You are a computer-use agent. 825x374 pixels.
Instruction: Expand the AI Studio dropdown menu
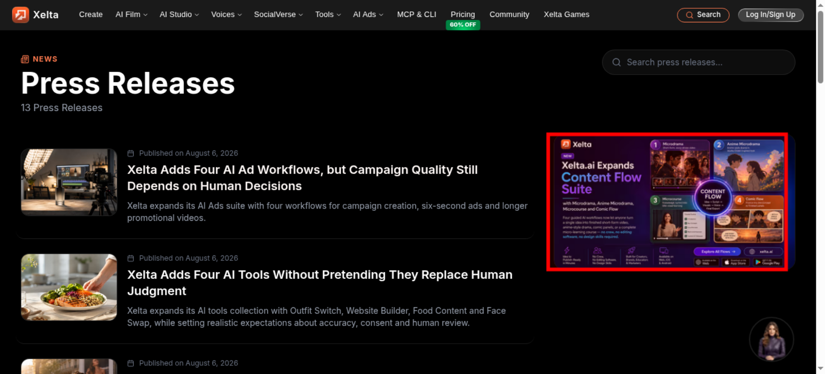pos(179,14)
